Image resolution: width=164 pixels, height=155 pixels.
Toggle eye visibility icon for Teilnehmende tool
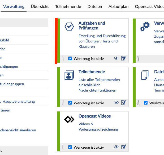coord(116,103)
